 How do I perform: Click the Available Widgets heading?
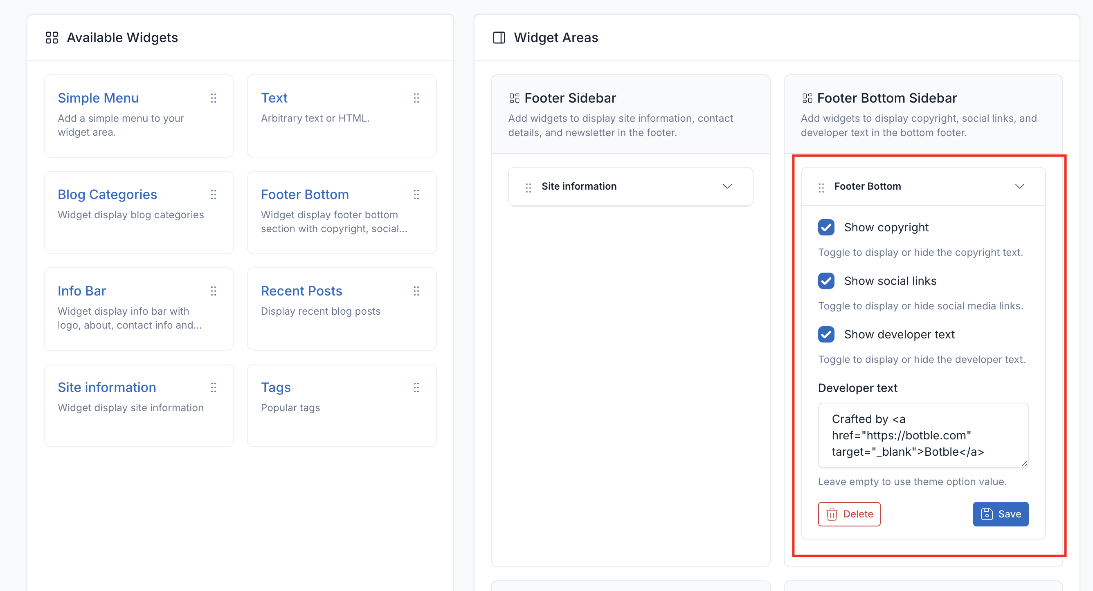122,38
